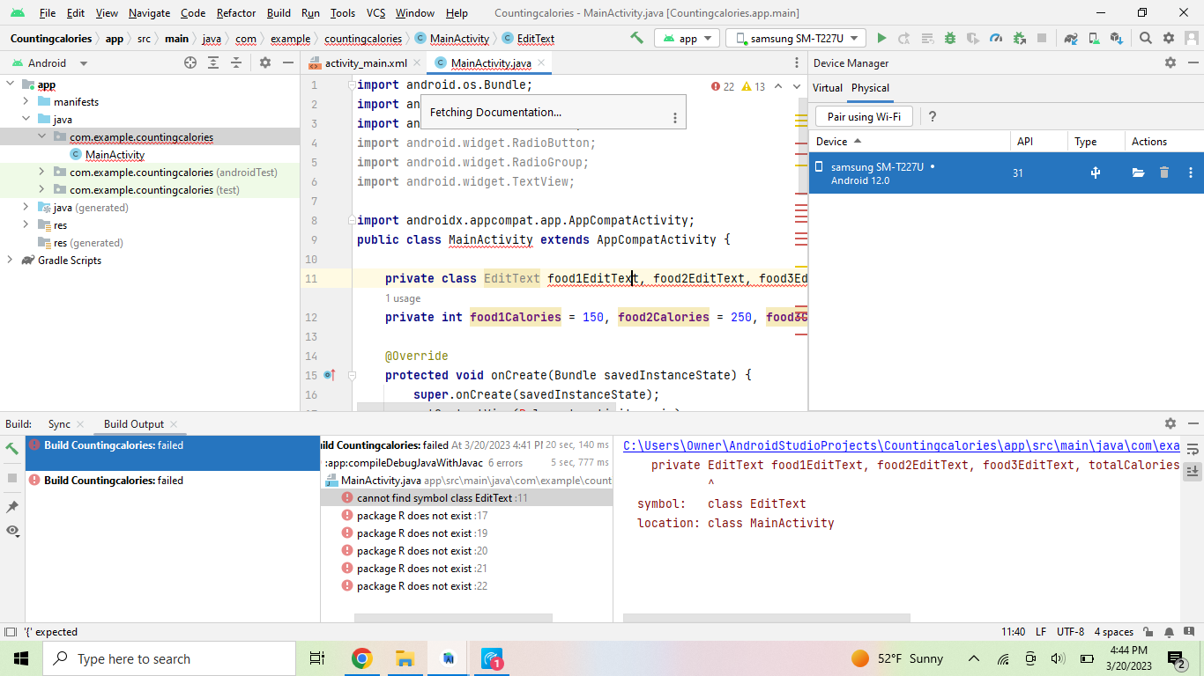
Task: Toggle scroll to end icon in build output
Action: (1193, 471)
